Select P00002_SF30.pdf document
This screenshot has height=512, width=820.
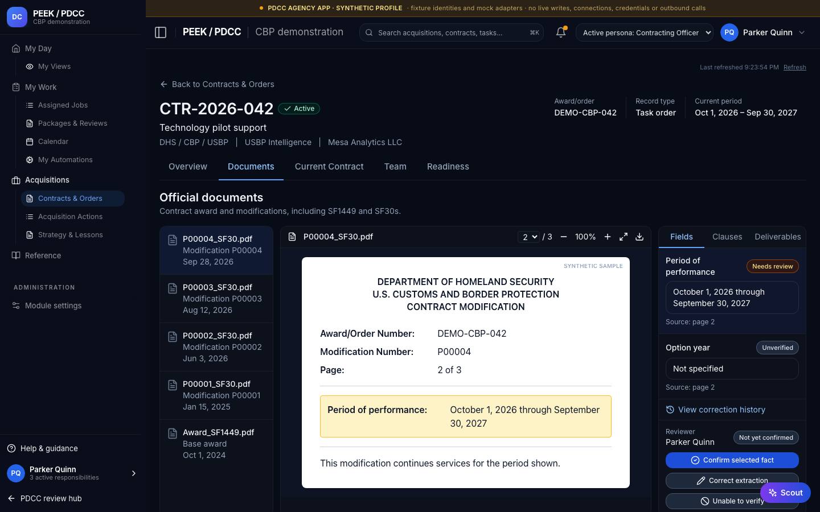click(216, 347)
